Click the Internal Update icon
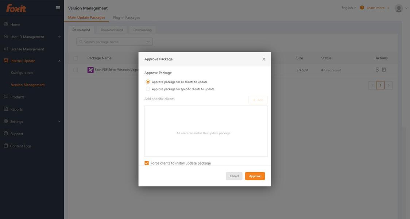 click(6, 61)
